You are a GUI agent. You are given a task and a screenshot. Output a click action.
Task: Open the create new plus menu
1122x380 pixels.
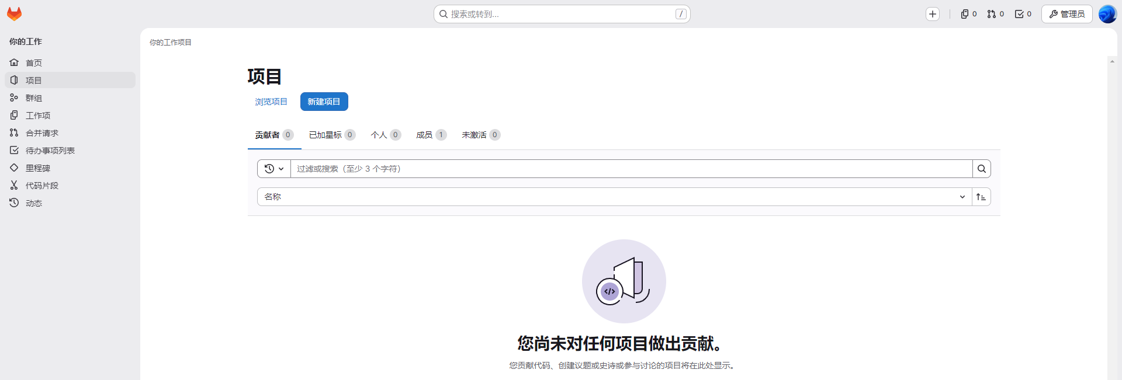coord(933,14)
